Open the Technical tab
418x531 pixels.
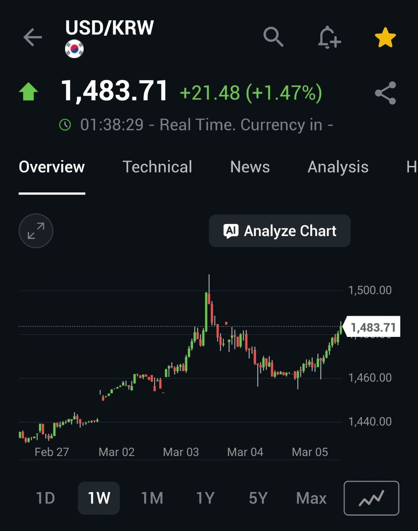tap(157, 167)
